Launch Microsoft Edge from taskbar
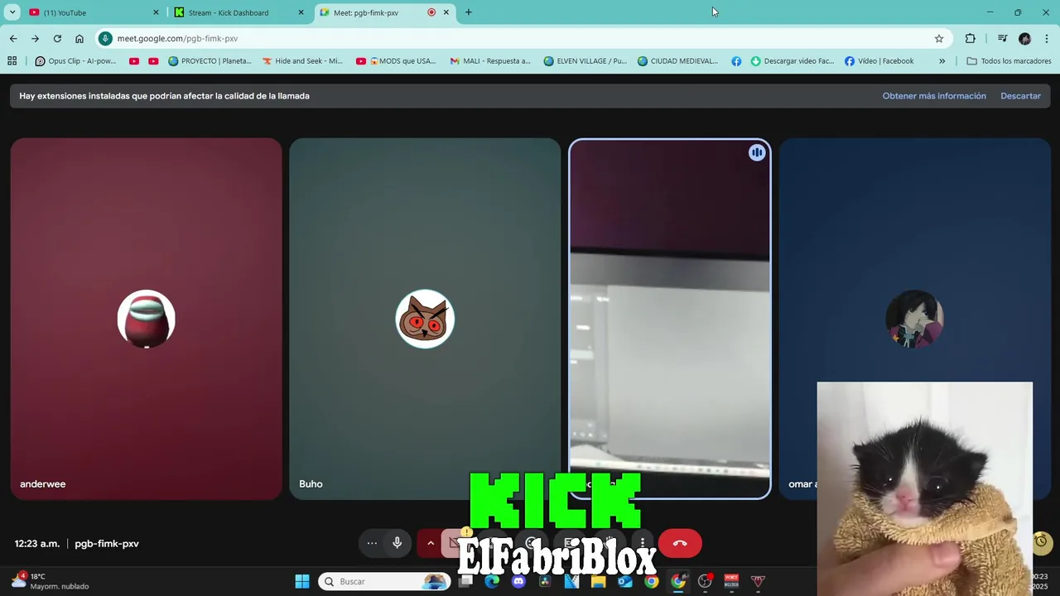1060x596 pixels. click(492, 581)
